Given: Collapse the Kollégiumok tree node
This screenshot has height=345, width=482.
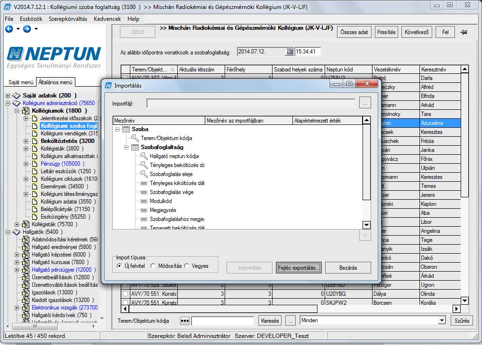Looking at the screenshot, I should click(x=17, y=111).
